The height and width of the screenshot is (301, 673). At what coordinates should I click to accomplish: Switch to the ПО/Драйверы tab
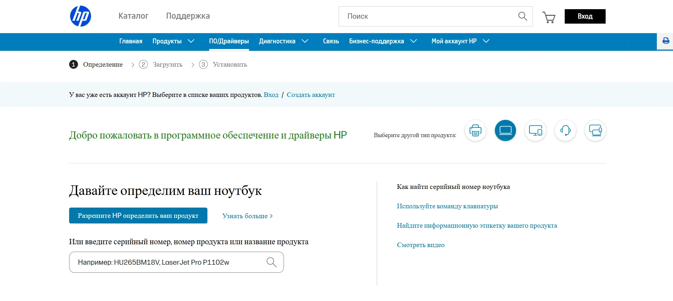(x=229, y=41)
